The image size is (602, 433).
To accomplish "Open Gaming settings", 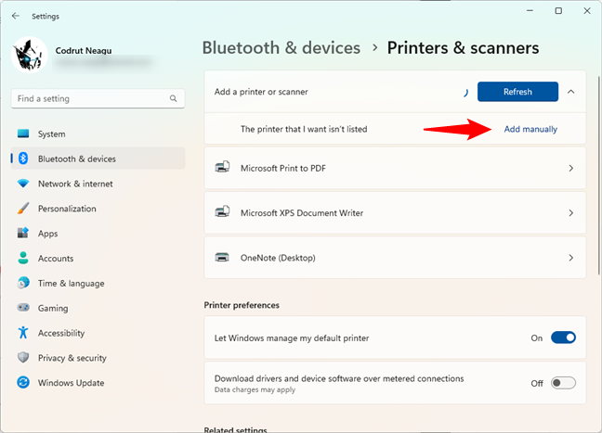I will coord(98,308).
